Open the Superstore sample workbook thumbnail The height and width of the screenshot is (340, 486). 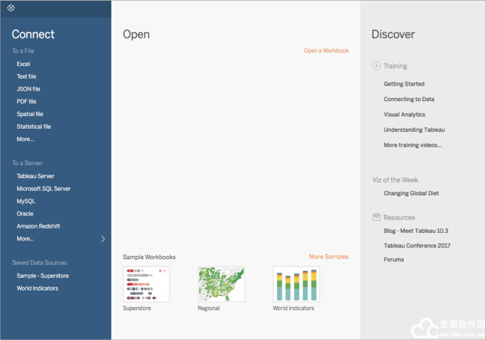pyautogui.click(x=146, y=284)
